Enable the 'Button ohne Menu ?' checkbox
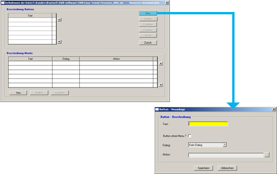 190,136
